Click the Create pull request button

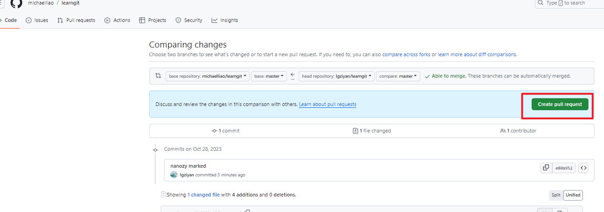[x=560, y=104]
